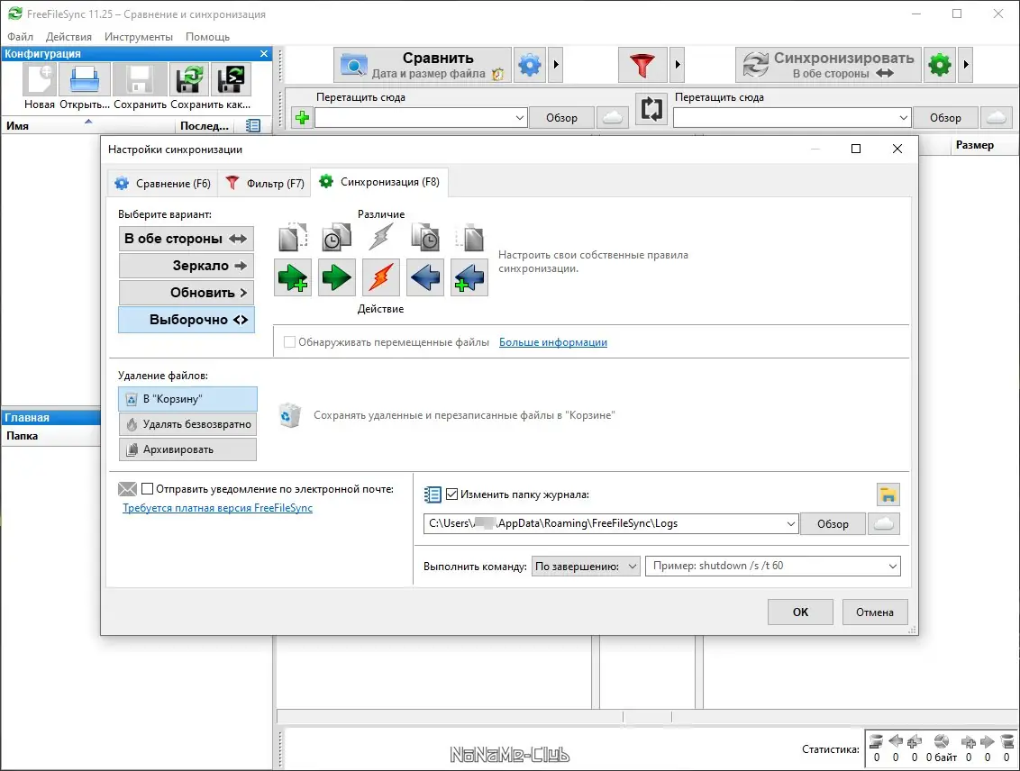Viewport: 1020px width, 771px height.
Task: Click the Сравнить button
Action: click(x=423, y=64)
